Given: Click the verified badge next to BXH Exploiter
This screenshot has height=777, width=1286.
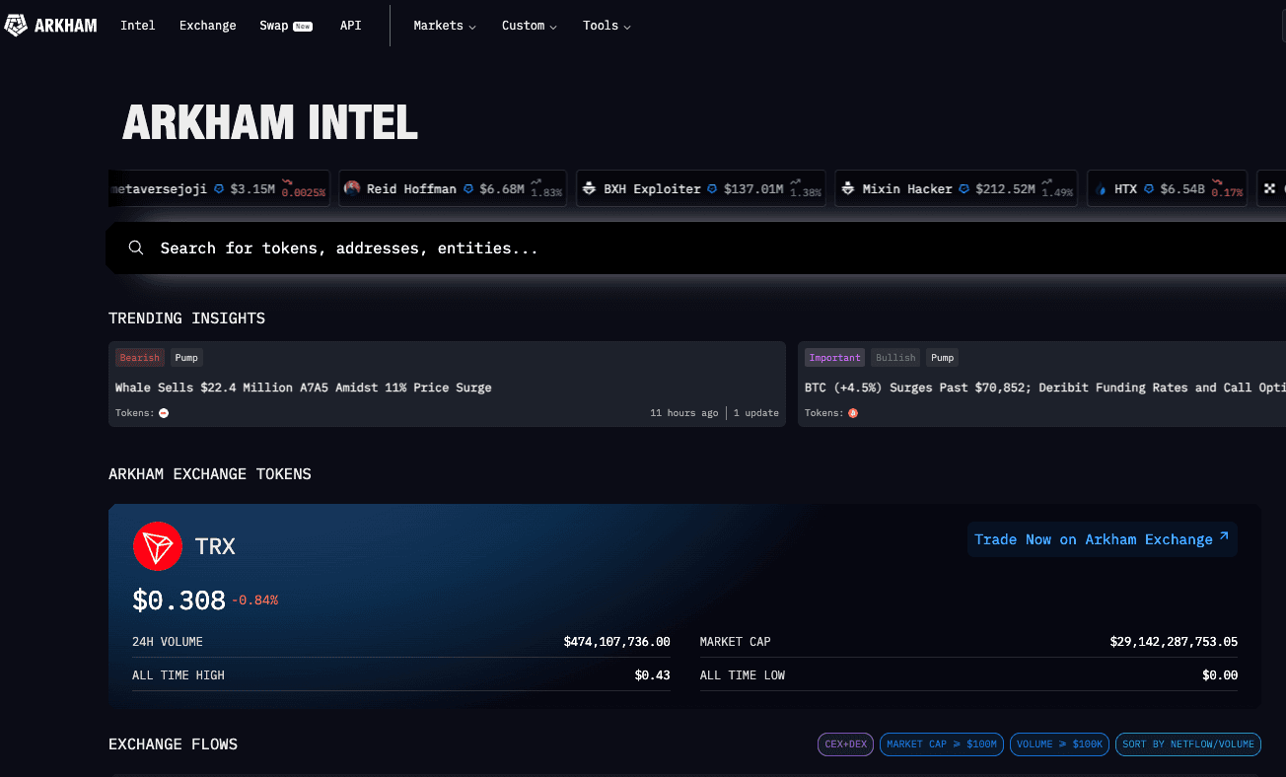Looking at the screenshot, I should [712, 188].
